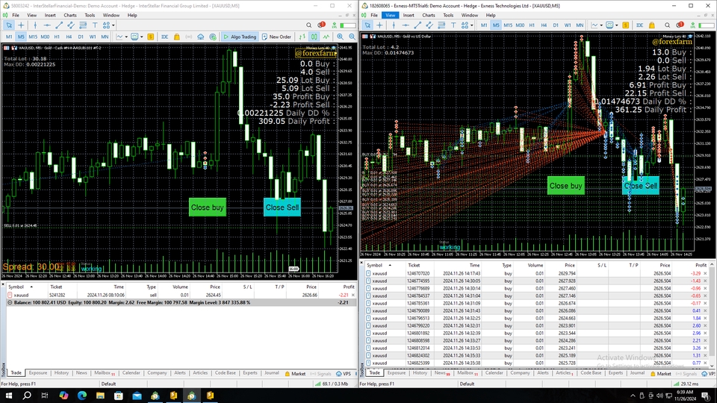Image resolution: width=717 pixels, height=403 pixels.
Task: Zoom out on the left chart
Action: 352,37
